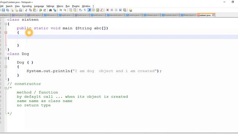
Task: Click the System.out.println code line
Action: coord(94,71)
